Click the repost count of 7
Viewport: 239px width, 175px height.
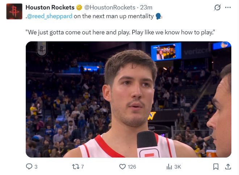[x=82, y=167]
